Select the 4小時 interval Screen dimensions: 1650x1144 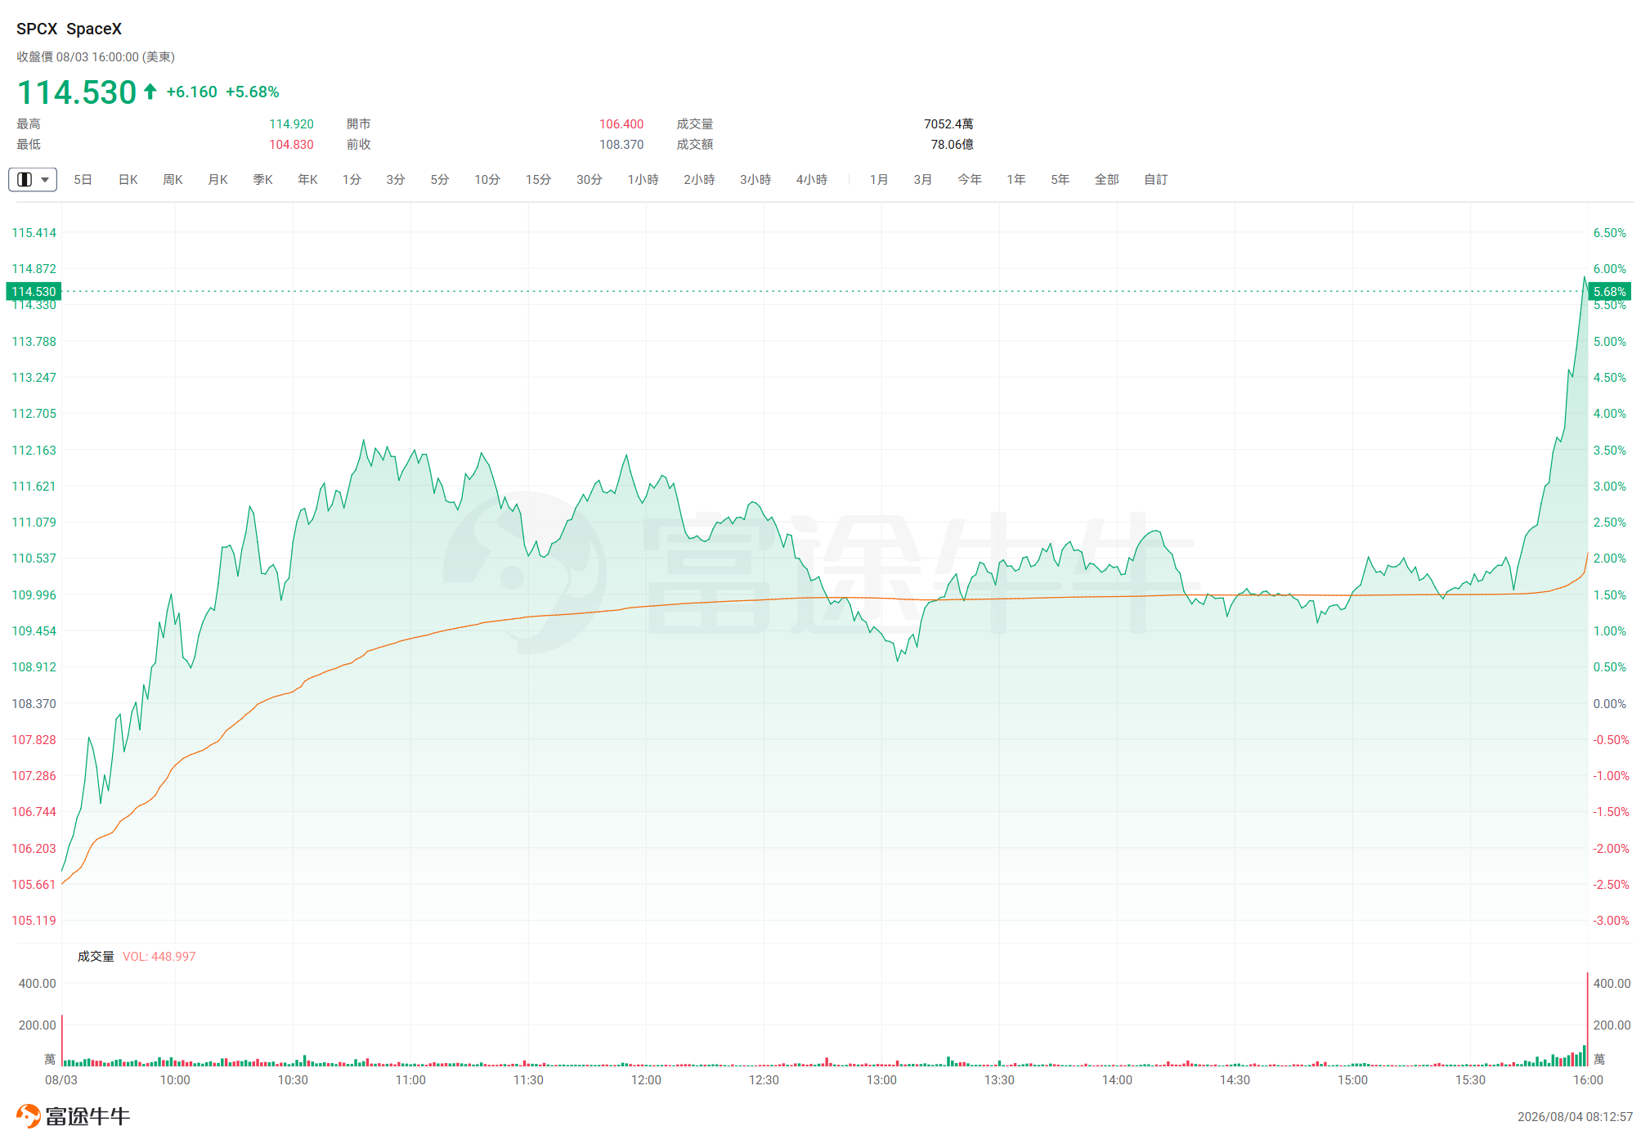click(x=812, y=180)
